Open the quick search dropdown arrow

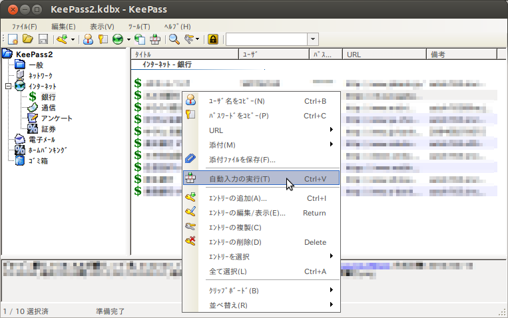313,39
